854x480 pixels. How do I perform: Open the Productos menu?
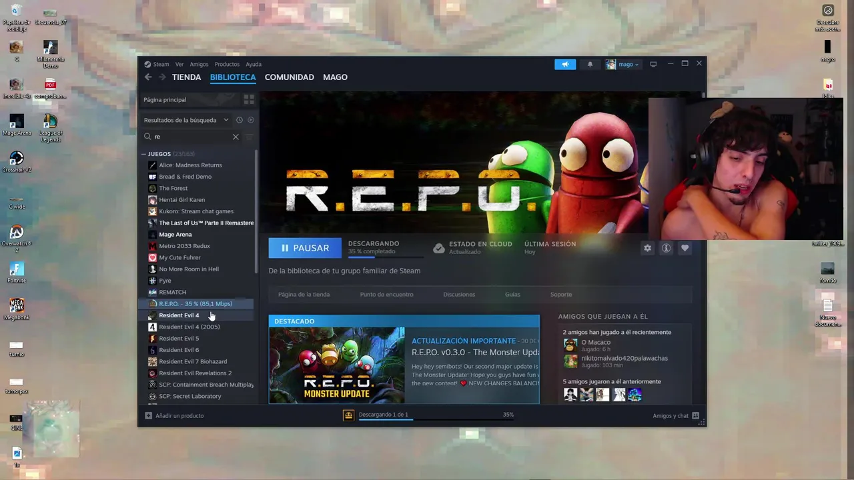coord(227,64)
